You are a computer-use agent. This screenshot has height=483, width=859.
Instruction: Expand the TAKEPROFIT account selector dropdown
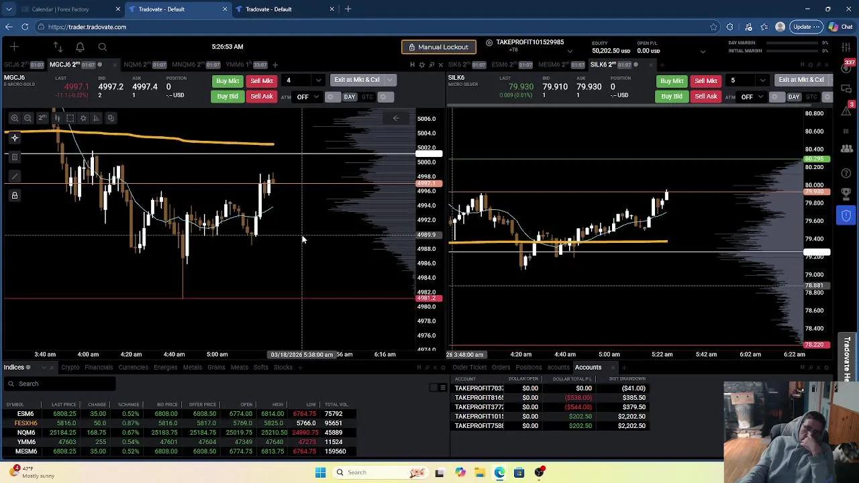click(570, 51)
